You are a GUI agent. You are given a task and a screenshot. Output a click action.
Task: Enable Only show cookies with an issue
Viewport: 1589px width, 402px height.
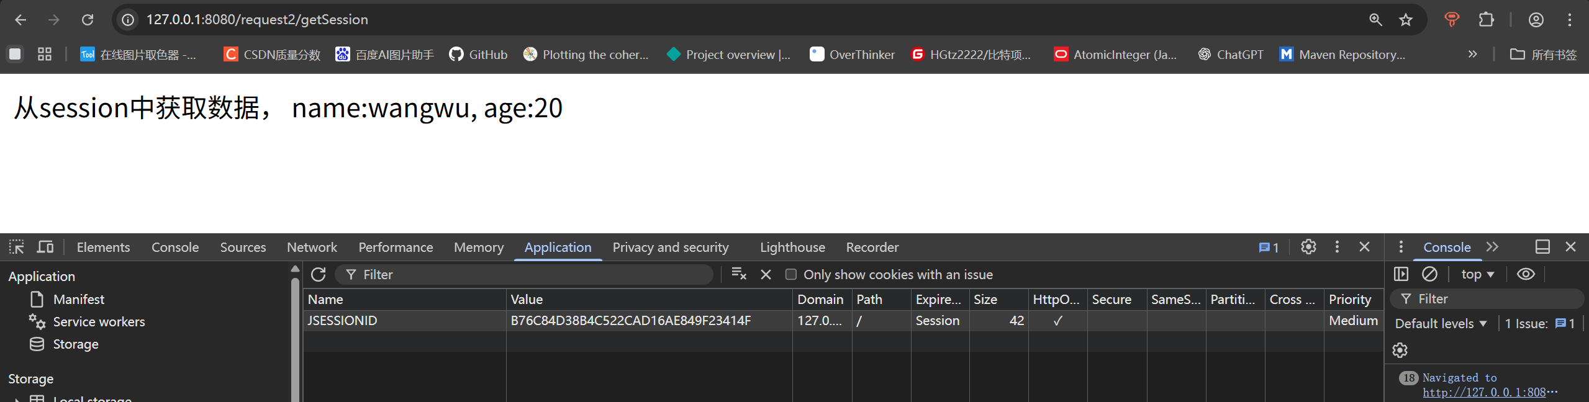790,274
